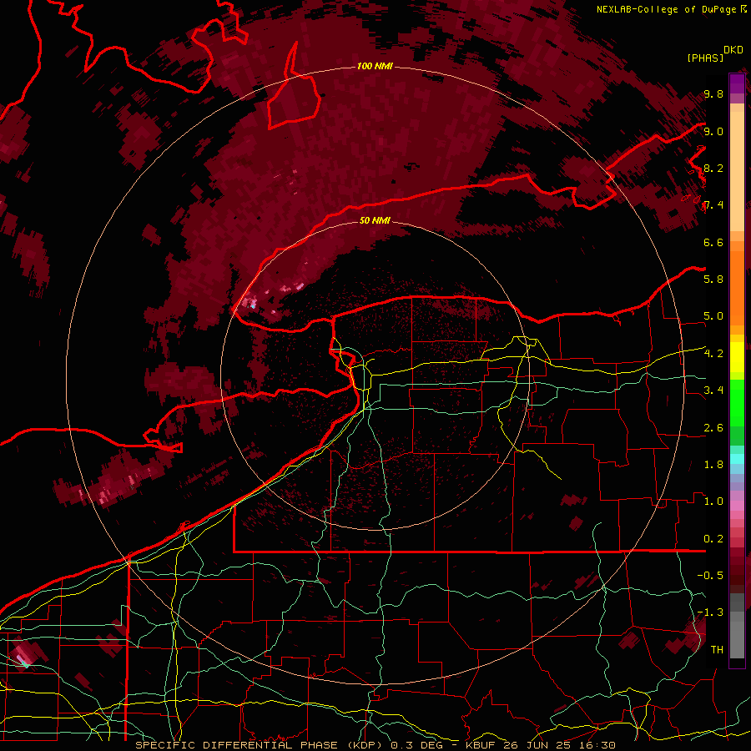The height and width of the screenshot is (751, 751).
Task: Click the 8.2 legend value
Action: pos(713,168)
